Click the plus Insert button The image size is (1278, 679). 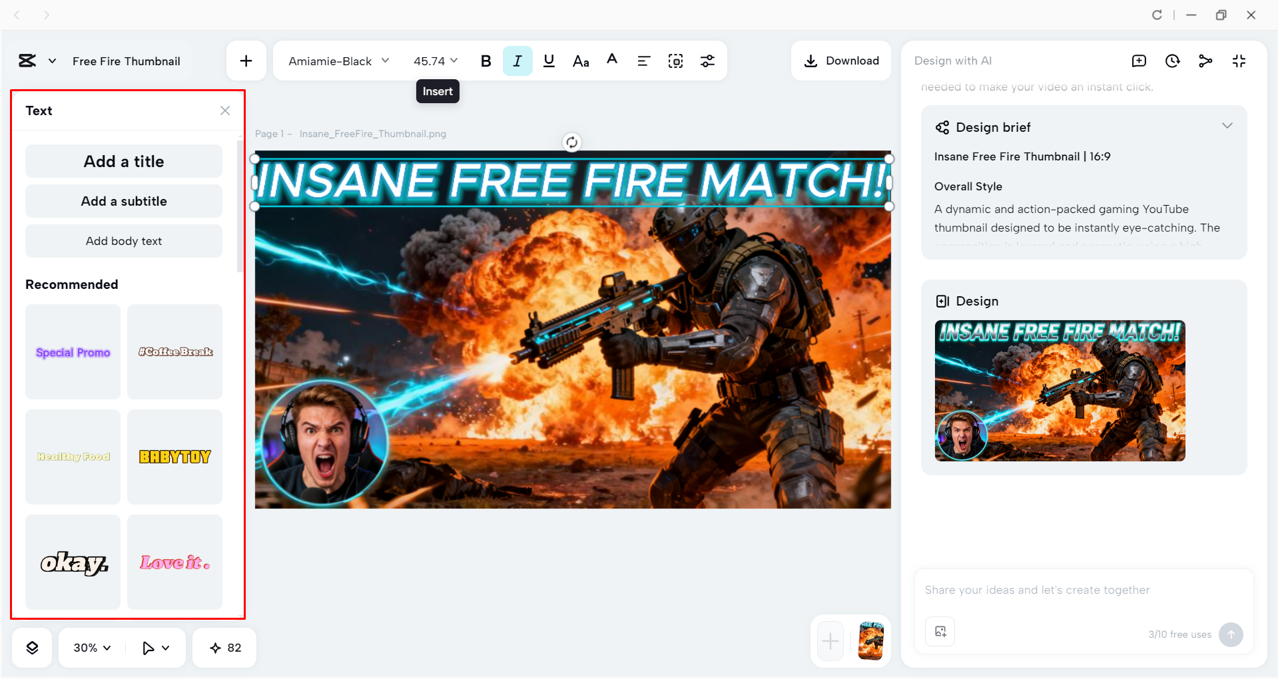point(246,61)
